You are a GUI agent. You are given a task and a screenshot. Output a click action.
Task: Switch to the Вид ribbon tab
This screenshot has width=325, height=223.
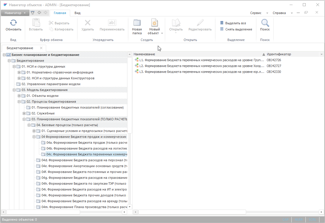click(x=77, y=13)
